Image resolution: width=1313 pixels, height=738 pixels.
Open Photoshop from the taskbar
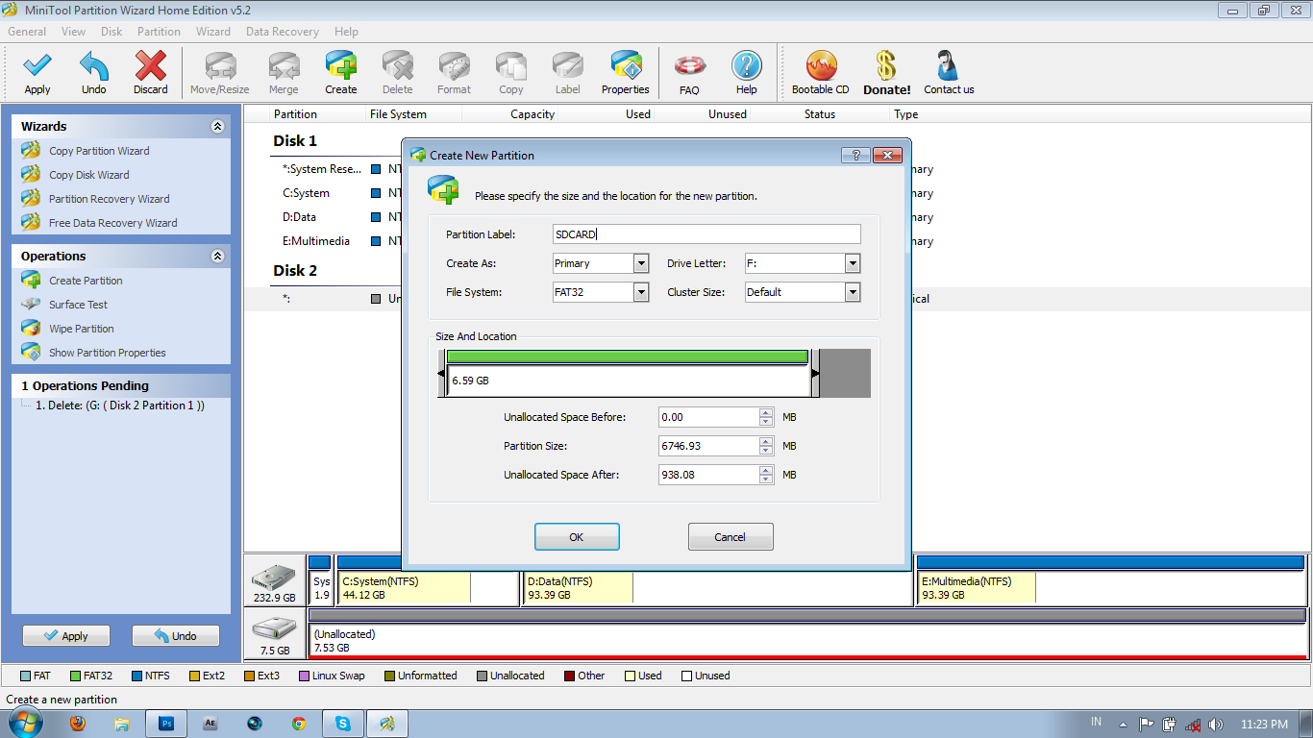166,724
